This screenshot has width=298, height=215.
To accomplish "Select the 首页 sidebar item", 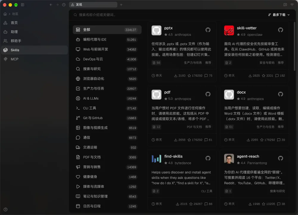I will tap(34, 23).
